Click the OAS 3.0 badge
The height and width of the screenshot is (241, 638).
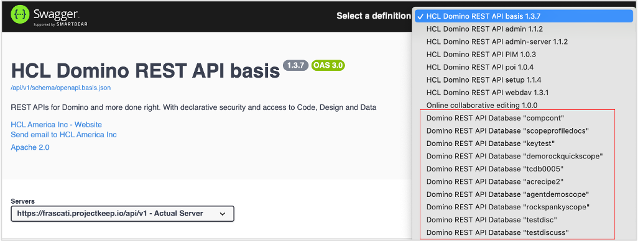pyautogui.click(x=328, y=65)
